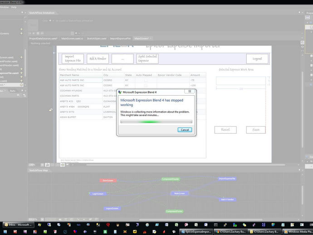Switch to MainScreen.xaml.cs tab
The image size is (313, 235).
72,38
